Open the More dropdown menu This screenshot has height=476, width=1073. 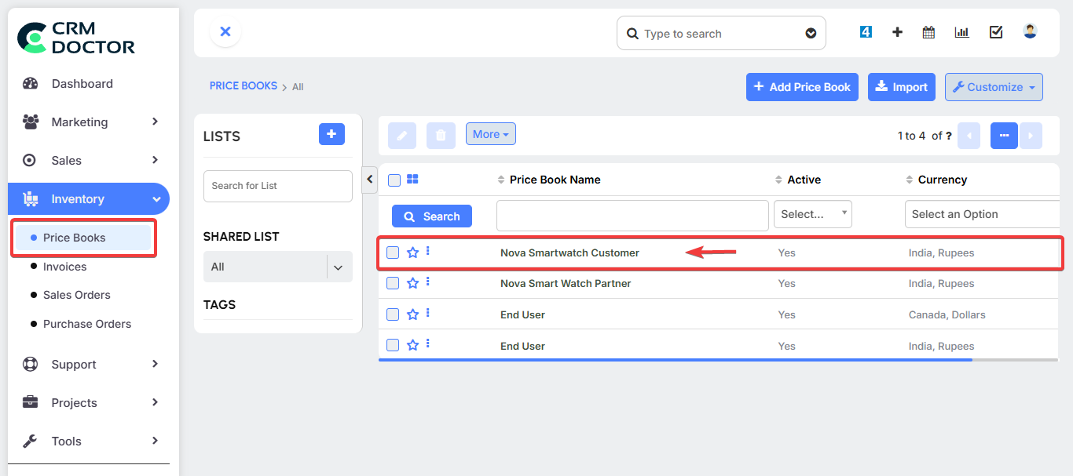click(490, 134)
